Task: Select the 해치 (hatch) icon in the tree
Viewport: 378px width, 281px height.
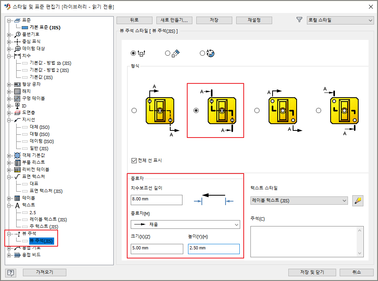Action: click(x=17, y=91)
